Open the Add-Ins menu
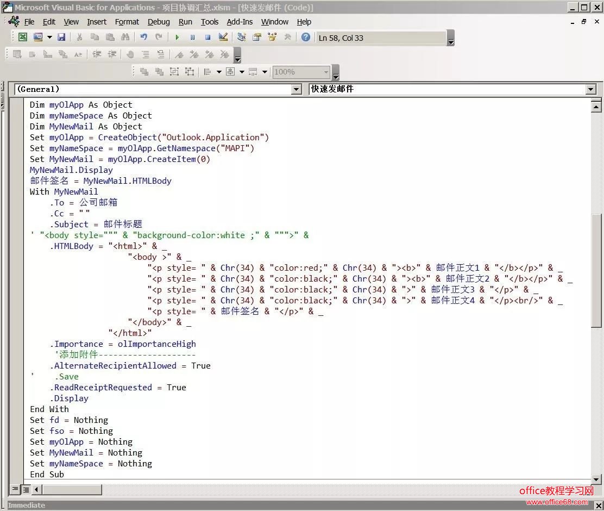Viewport: 604px width, 511px height. [x=240, y=22]
